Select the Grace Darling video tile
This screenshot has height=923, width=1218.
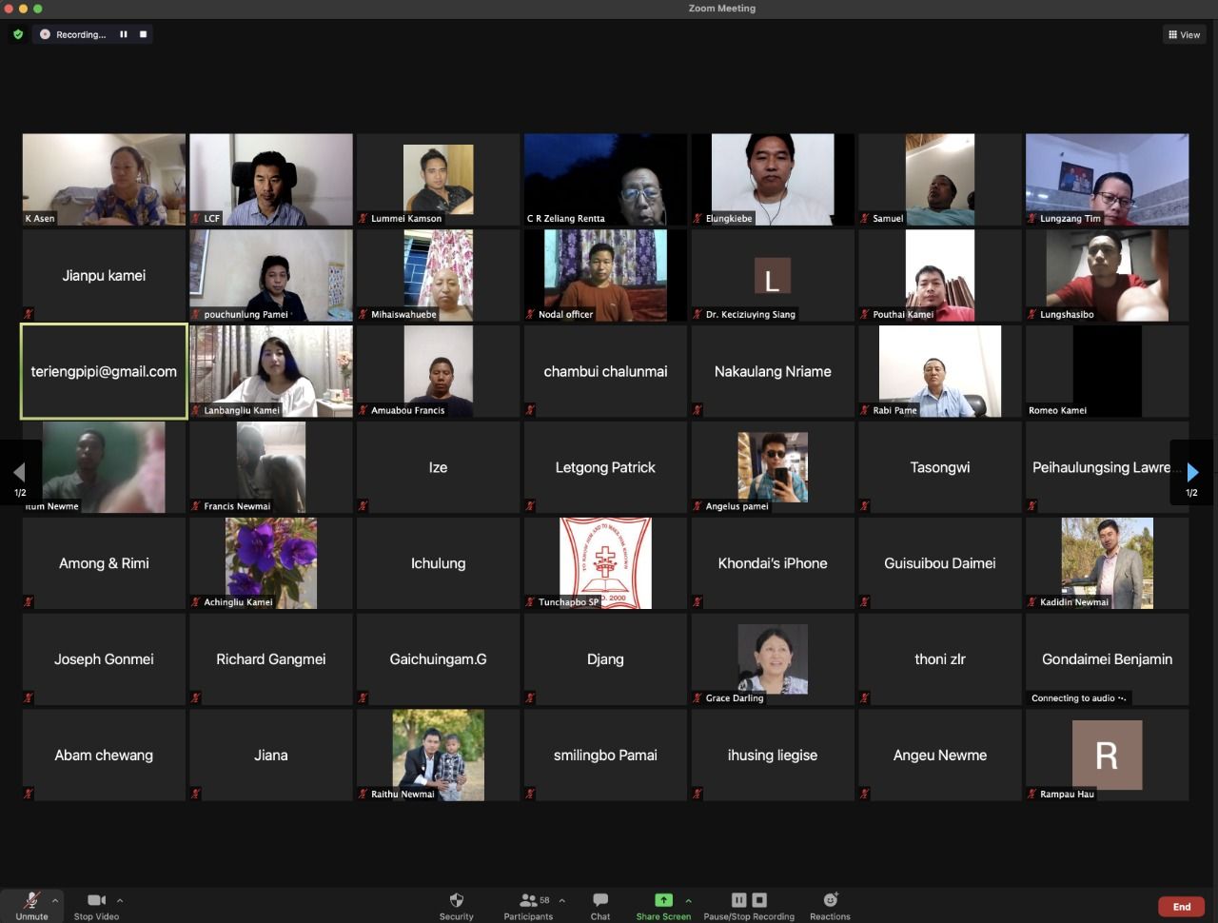click(x=772, y=658)
